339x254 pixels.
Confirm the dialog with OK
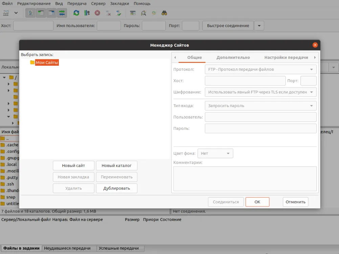(x=257, y=202)
